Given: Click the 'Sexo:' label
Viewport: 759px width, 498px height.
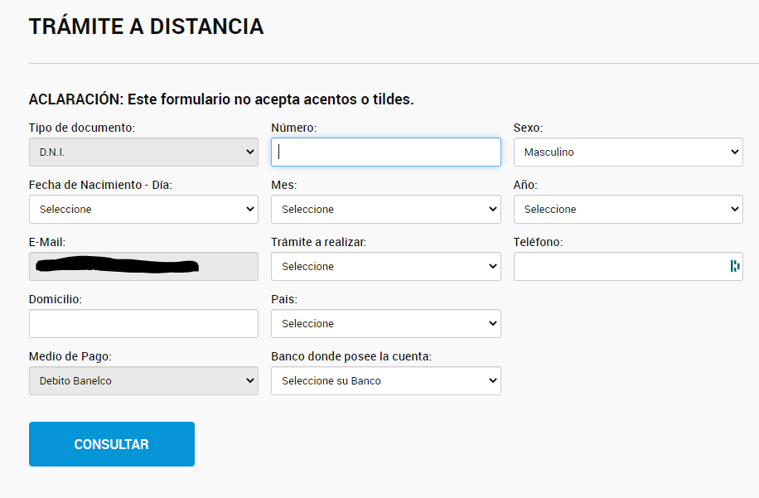Looking at the screenshot, I should click(x=528, y=128).
